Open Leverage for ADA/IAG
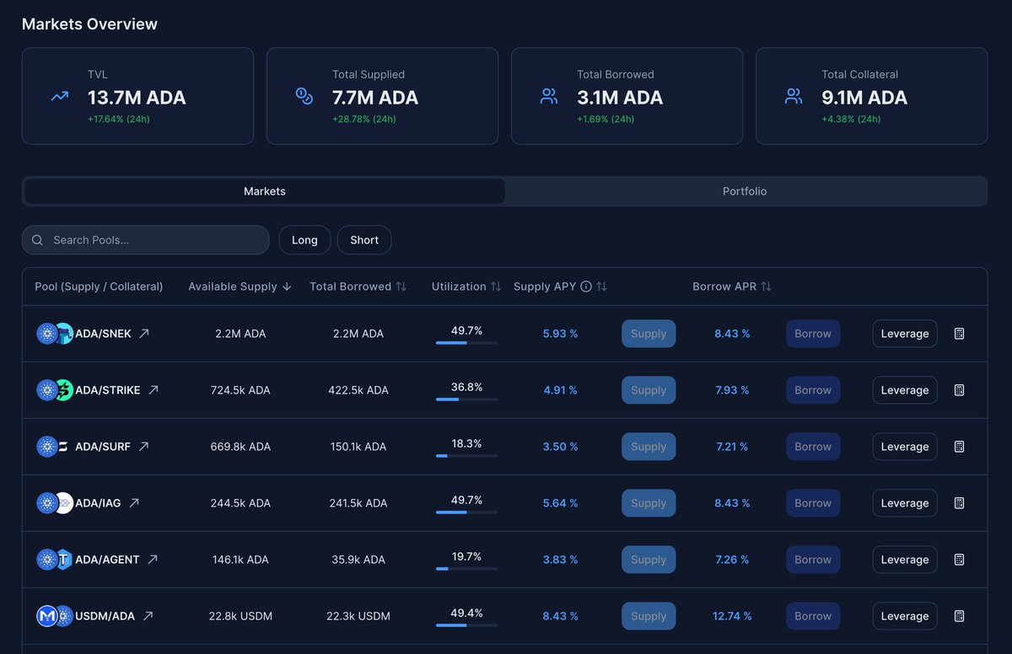This screenshot has height=654, width=1012. 905,503
